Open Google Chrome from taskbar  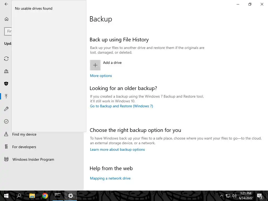point(45,196)
